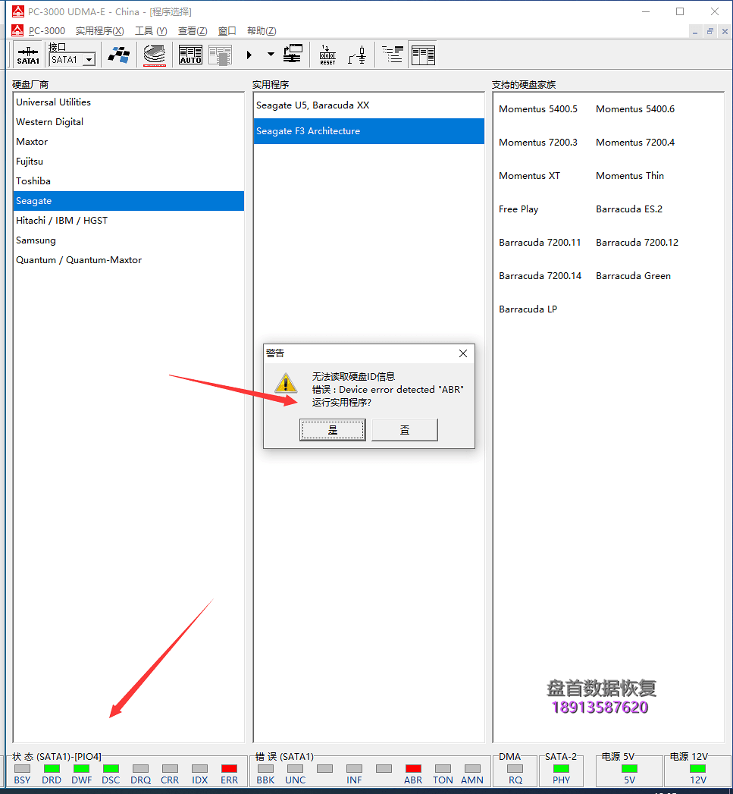Open the PC-3000 menu

(46, 31)
